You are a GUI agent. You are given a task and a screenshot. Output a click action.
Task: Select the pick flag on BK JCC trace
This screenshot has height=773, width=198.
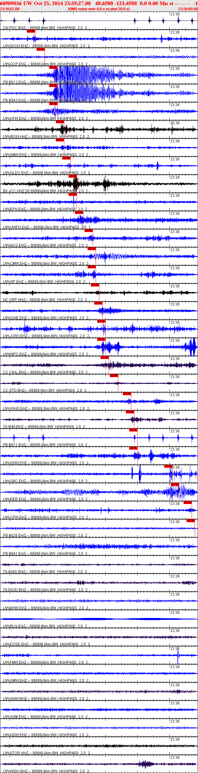pos(73,176)
